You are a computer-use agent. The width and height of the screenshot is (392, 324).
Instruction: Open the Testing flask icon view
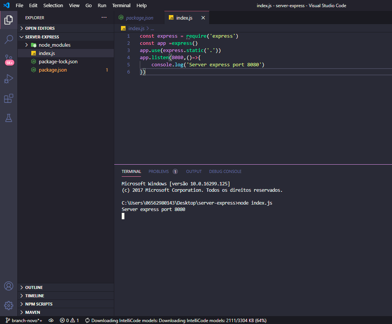(9, 118)
